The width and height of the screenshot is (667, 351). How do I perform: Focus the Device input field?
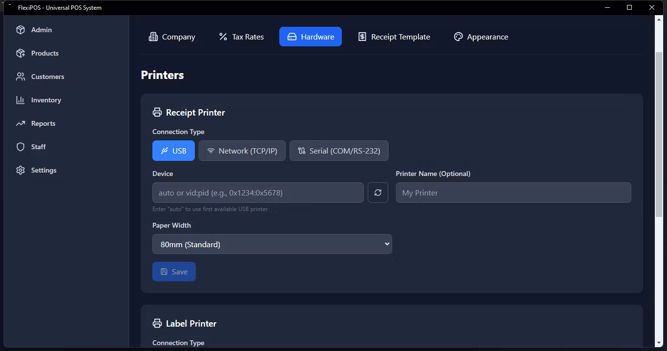point(258,193)
